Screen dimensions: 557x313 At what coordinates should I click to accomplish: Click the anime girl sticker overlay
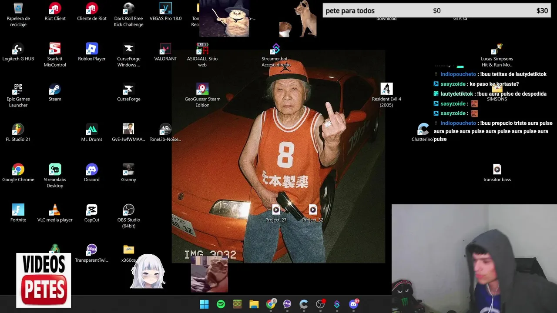pyautogui.click(x=148, y=272)
